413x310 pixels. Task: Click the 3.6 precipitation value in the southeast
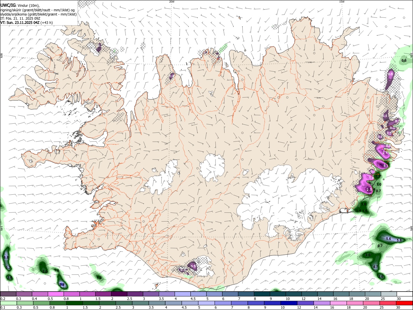[x=381, y=276]
